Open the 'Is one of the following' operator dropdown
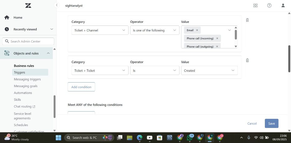Image resolution: width=291 pixels, height=143 pixels. [x=154, y=30]
